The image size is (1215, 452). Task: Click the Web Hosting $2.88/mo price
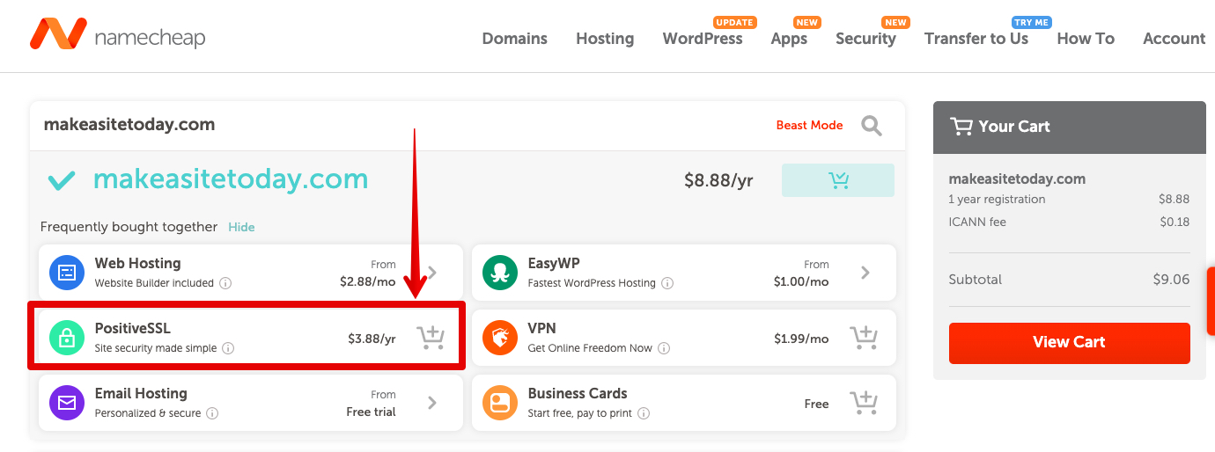coord(368,282)
